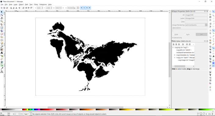Select the Star polygon tool
Image resolution: width=215 pixels, height=116 pixels.
pos(2,37)
